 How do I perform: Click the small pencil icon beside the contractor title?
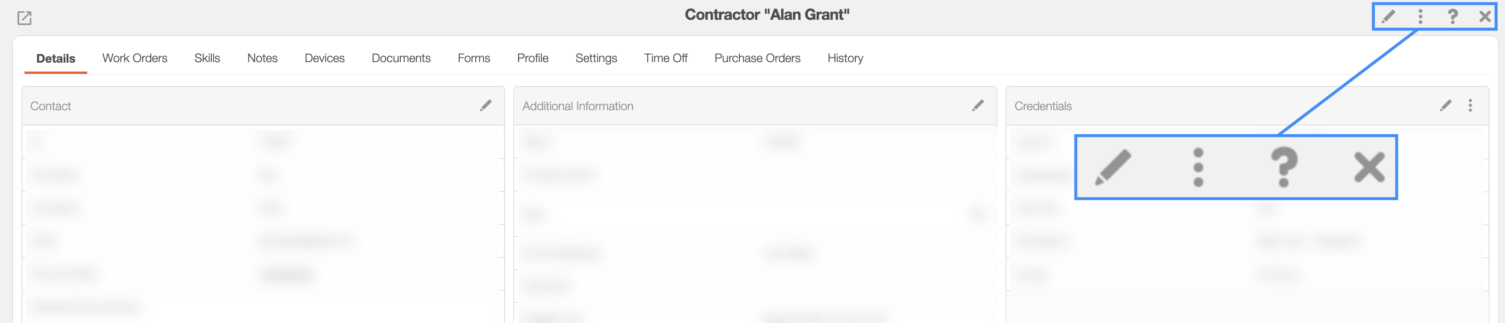tap(1388, 16)
